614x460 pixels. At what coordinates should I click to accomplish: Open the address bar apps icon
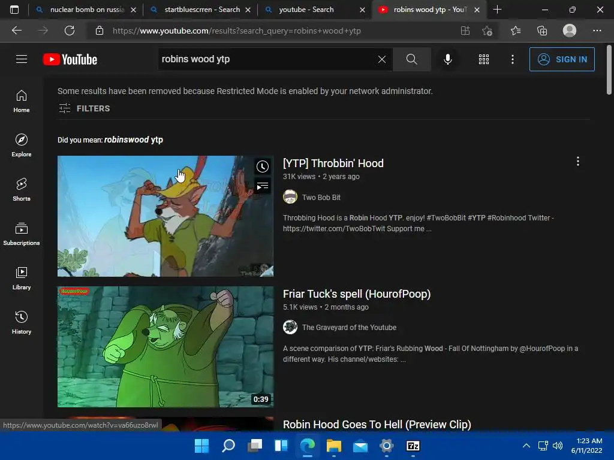(465, 31)
